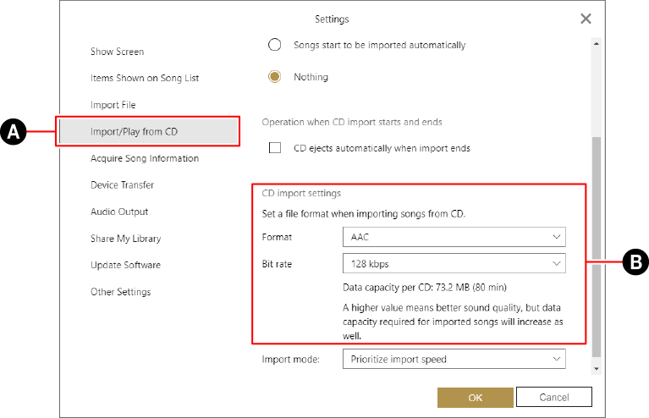
Task: Open the Import mode dropdown
Action: (x=454, y=360)
